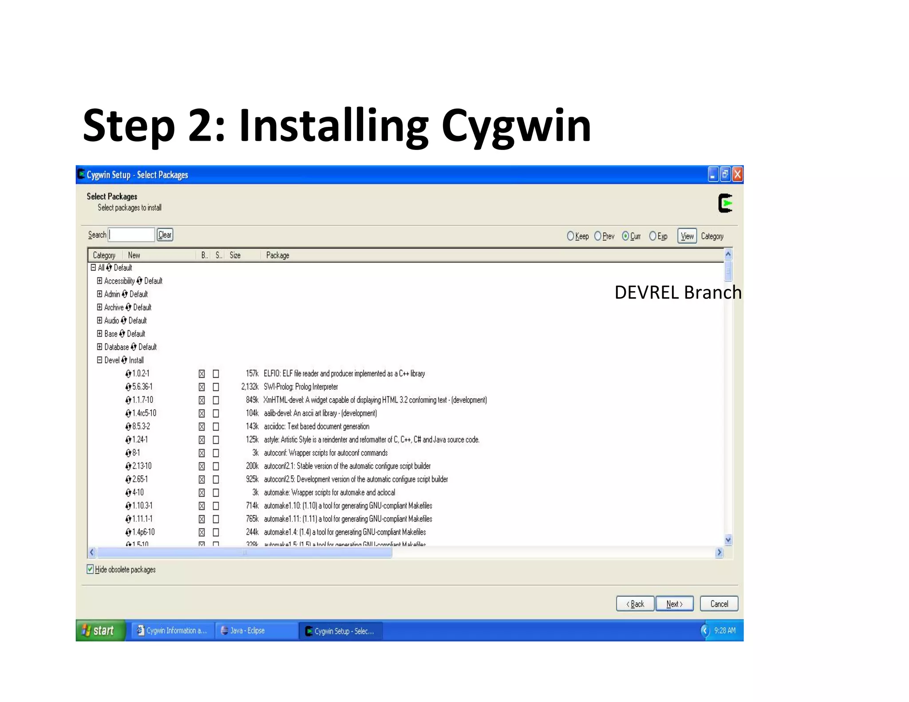The width and height of the screenshot is (909, 702).
Task: Select the Curr radio button
Action: (625, 236)
